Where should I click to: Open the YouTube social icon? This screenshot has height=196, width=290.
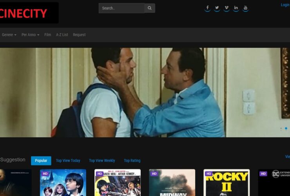click(x=245, y=8)
